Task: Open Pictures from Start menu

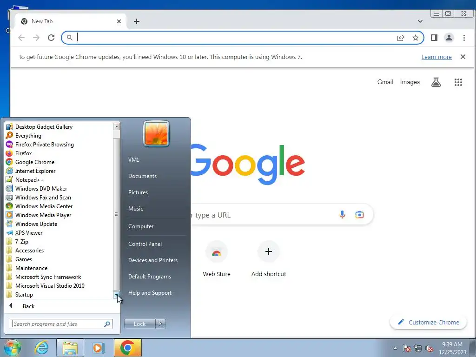Action: click(156, 192)
